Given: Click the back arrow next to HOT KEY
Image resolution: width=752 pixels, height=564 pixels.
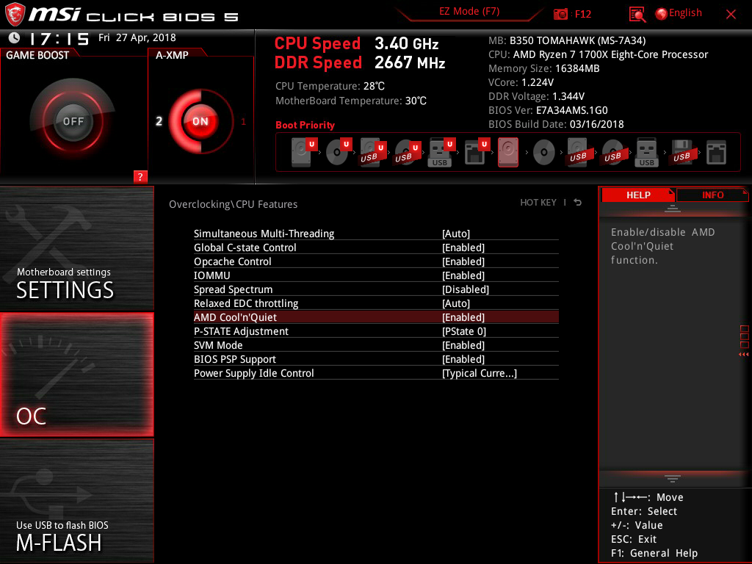Looking at the screenshot, I should 578,203.
